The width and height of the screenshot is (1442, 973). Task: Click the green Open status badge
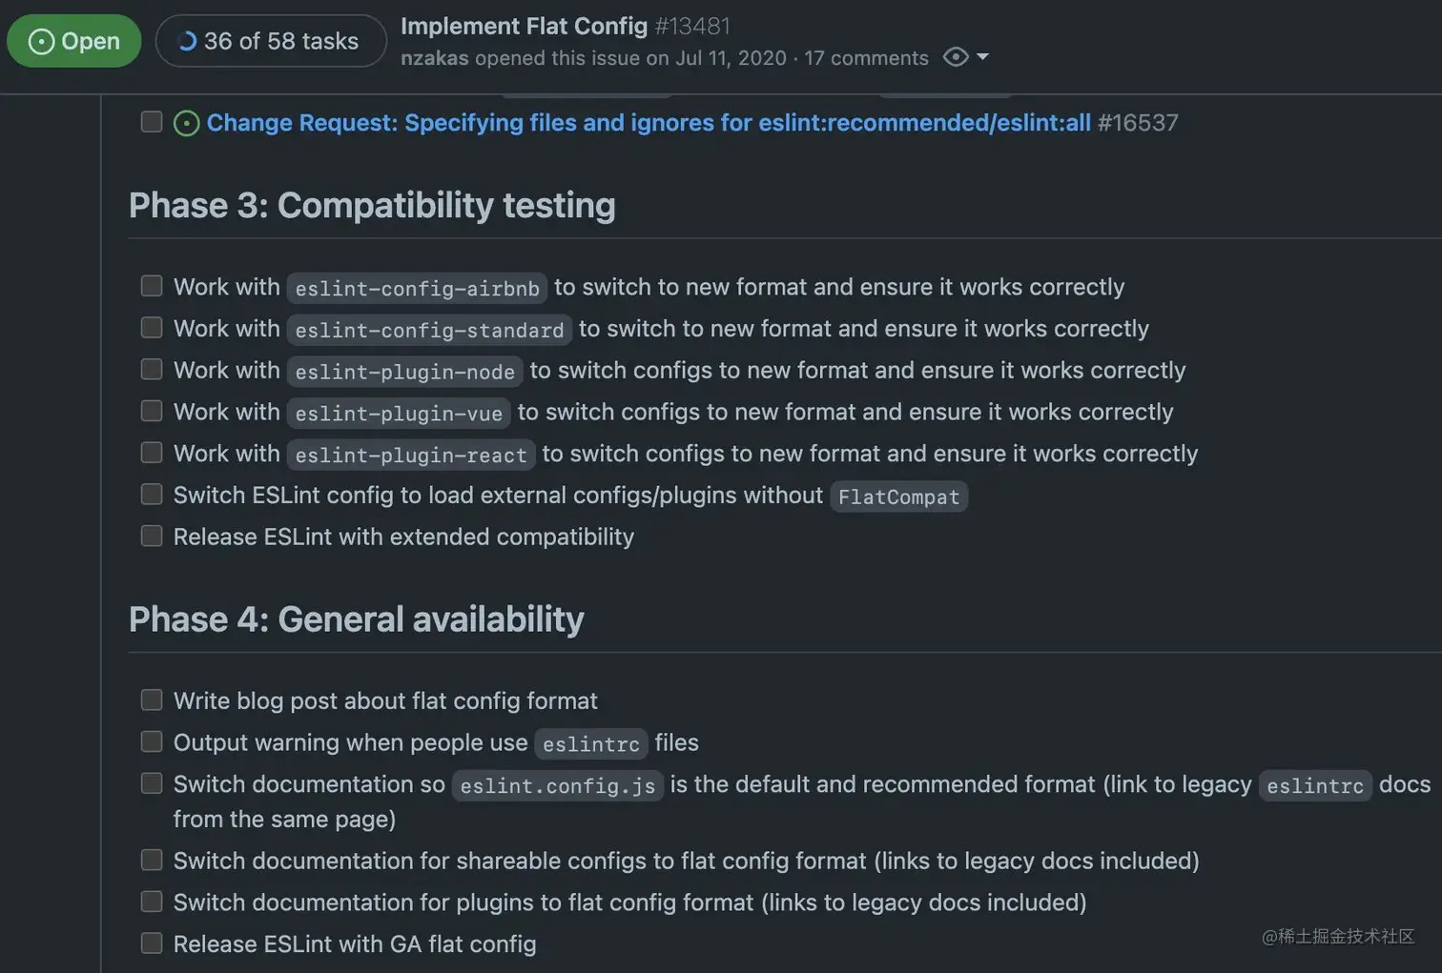(x=74, y=41)
